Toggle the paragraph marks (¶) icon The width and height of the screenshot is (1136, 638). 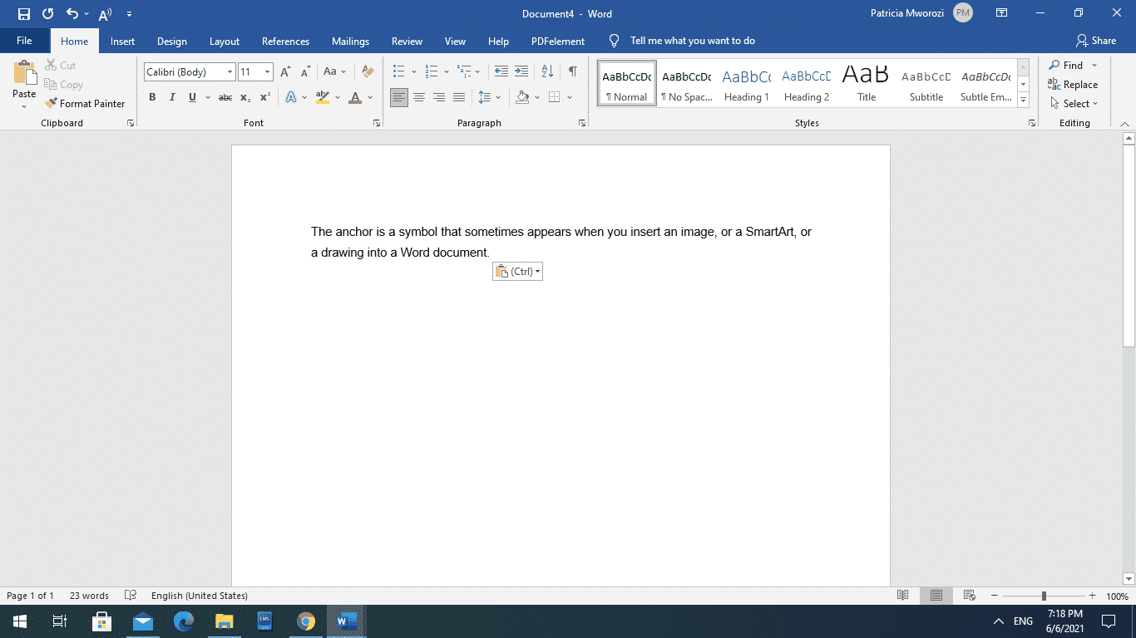(x=571, y=72)
